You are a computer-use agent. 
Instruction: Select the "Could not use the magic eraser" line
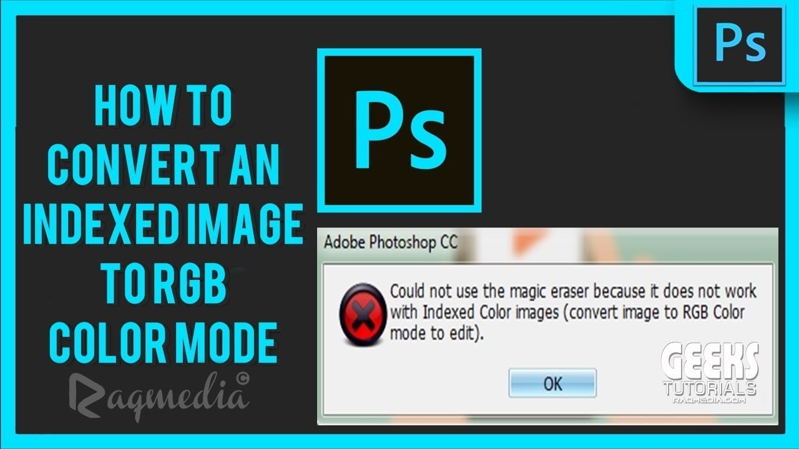[x=573, y=291]
